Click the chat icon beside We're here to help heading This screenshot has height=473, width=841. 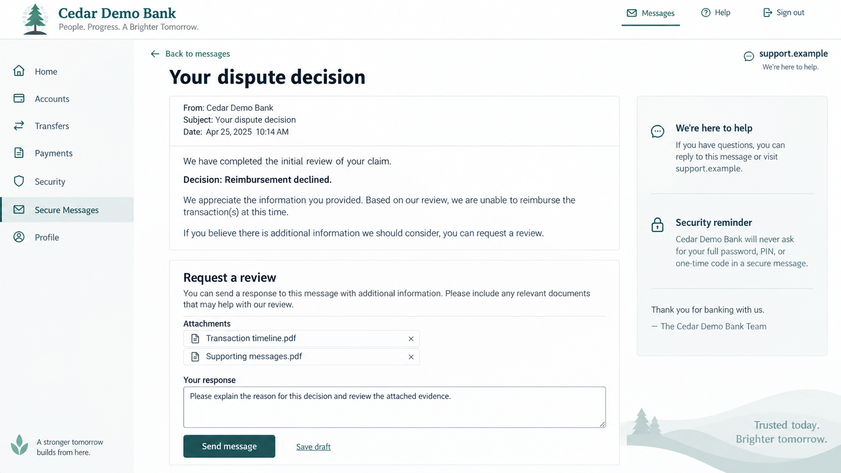[657, 131]
